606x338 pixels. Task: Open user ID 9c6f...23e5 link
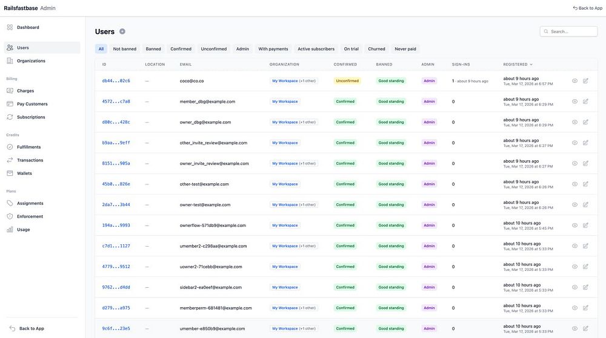116,329
